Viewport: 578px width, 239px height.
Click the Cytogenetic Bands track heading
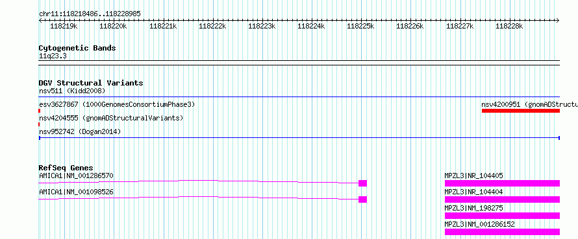coord(77,48)
